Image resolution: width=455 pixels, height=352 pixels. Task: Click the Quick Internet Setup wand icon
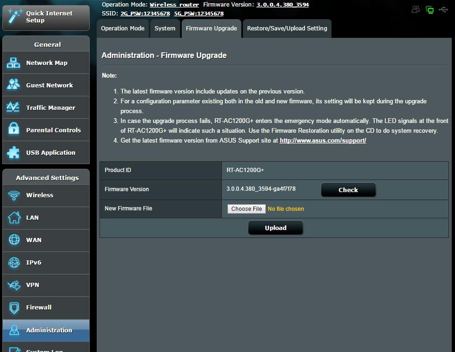tap(15, 16)
